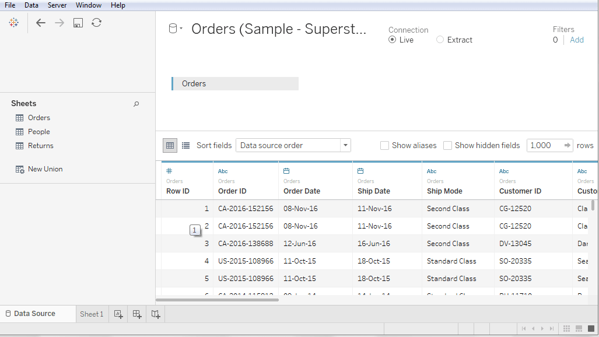
Task: Click the back arrow toolbar icon
Action: tap(40, 23)
